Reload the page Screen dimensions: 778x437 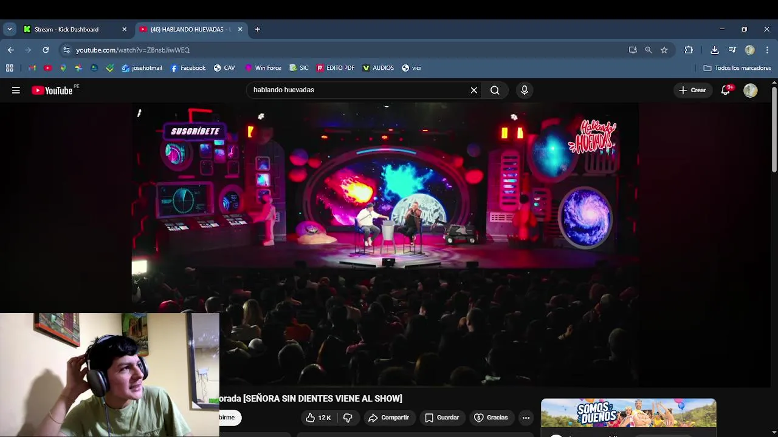pos(46,50)
